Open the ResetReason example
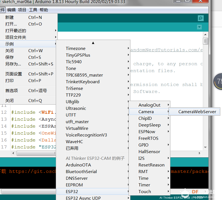Image resolution: width=222 pixels, height=200 pixels. [x=150, y=165]
